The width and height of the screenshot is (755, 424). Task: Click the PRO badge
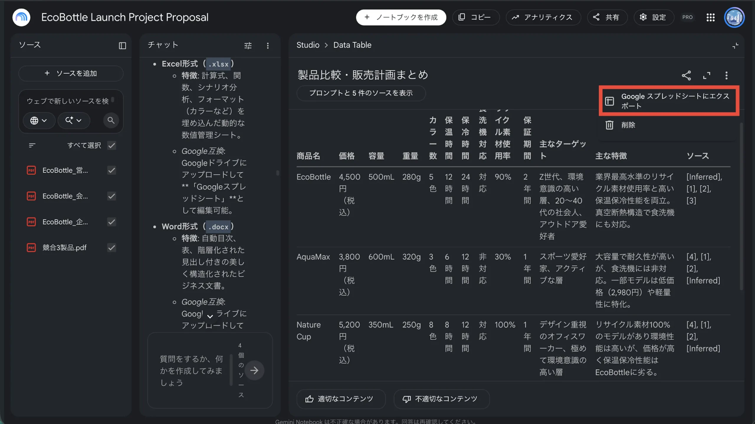tap(687, 17)
